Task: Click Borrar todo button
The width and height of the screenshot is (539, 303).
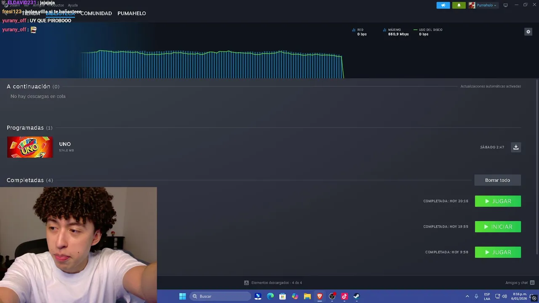Action: 497,180
